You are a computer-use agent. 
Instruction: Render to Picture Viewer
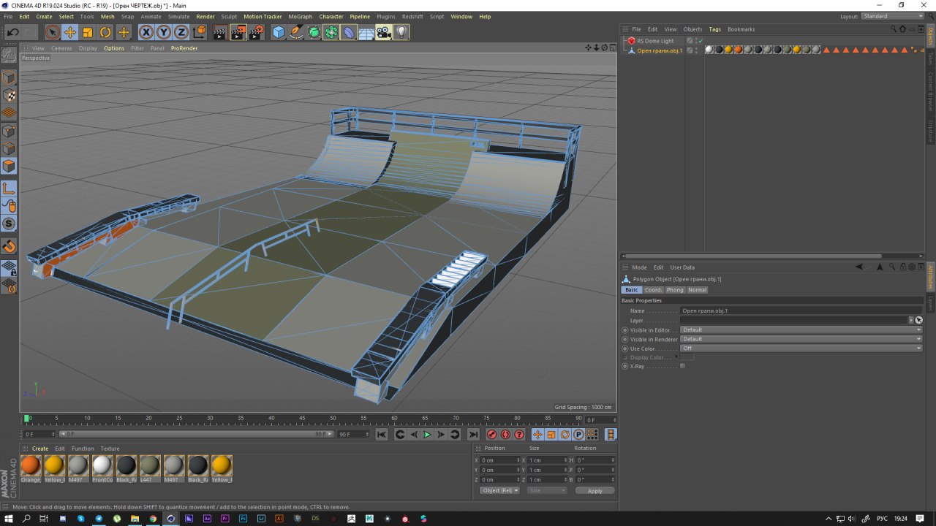click(238, 32)
